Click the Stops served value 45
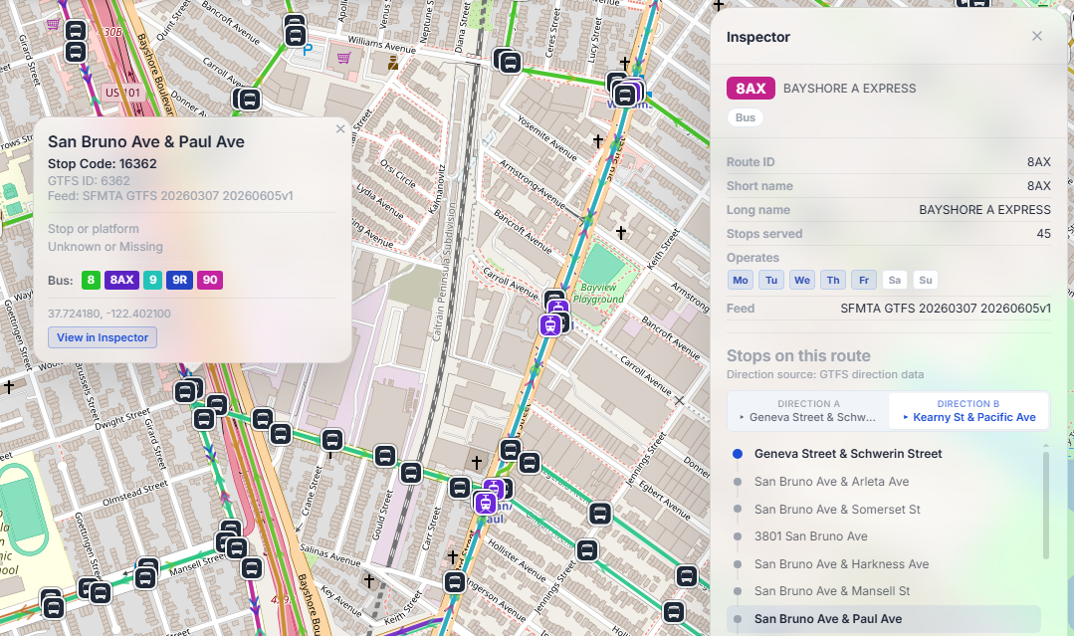 click(1043, 234)
